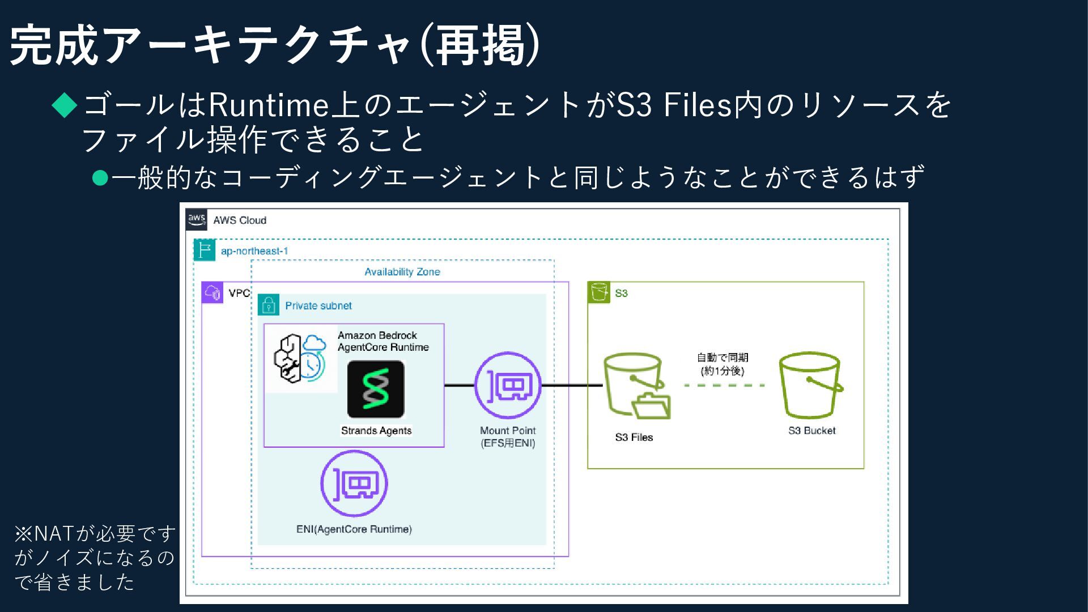Click the AWS Cloud logo icon

coord(197,219)
